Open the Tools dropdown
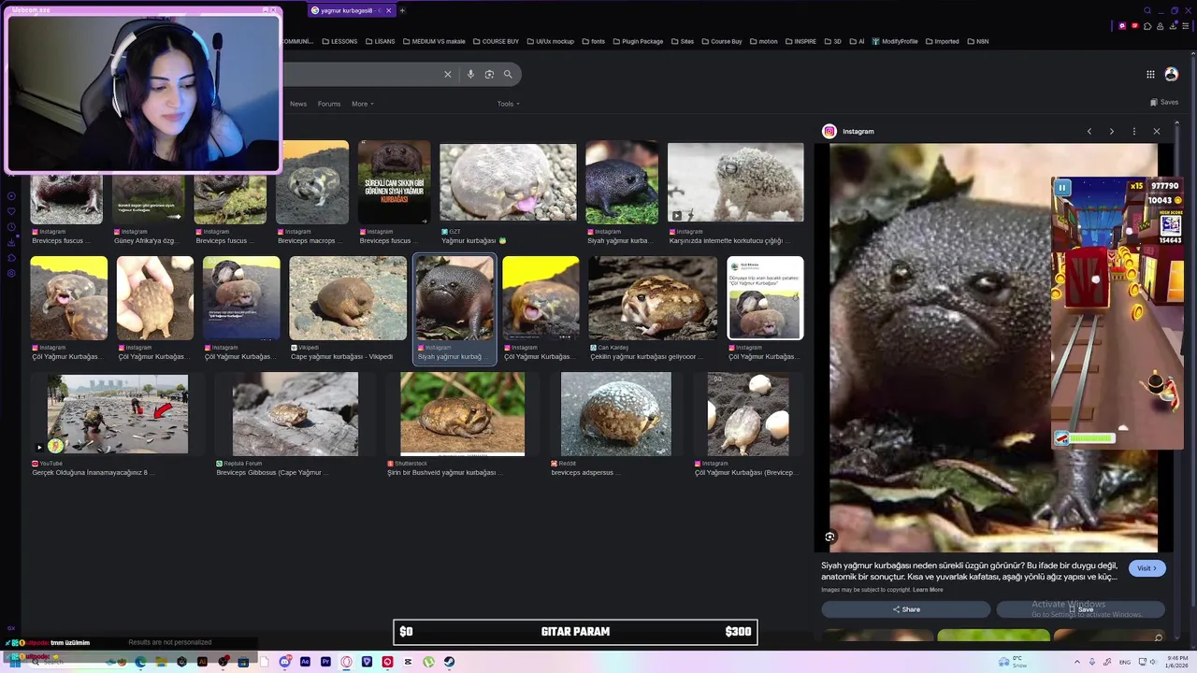 click(x=508, y=104)
